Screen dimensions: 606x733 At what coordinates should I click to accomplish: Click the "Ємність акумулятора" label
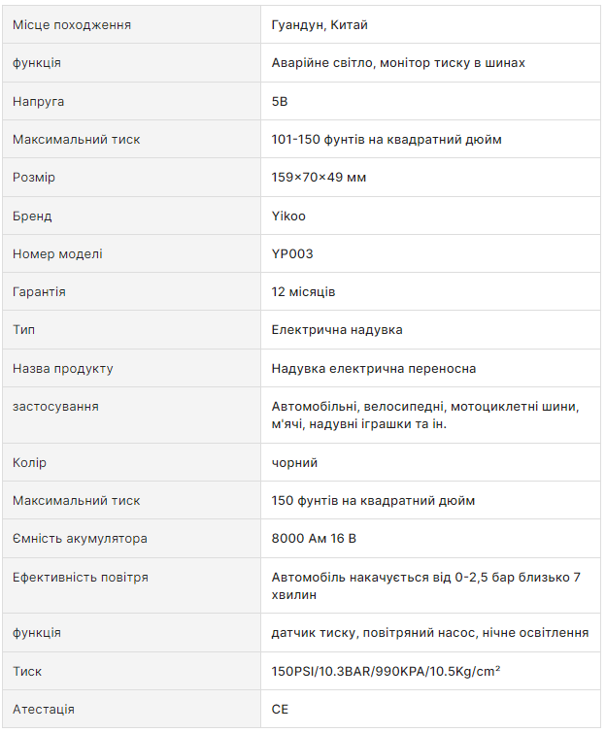80,539
